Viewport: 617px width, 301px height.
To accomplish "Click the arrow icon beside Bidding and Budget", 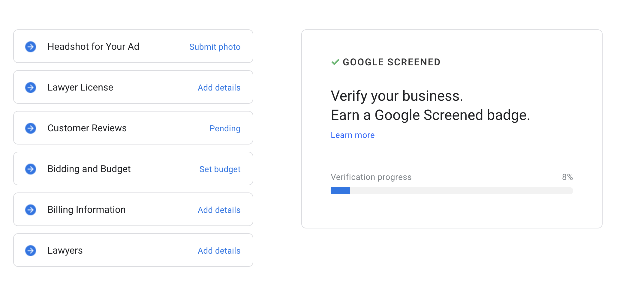I will [x=31, y=169].
